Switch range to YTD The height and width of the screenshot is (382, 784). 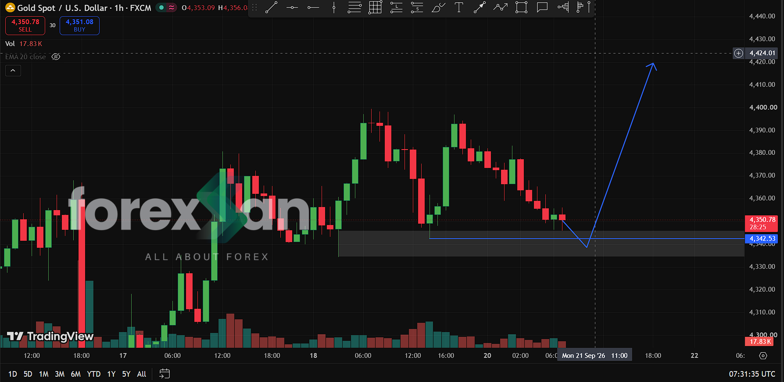93,374
